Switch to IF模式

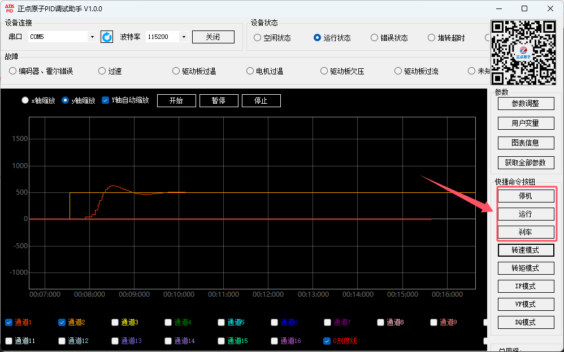pyautogui.click(x=526, y=286)
